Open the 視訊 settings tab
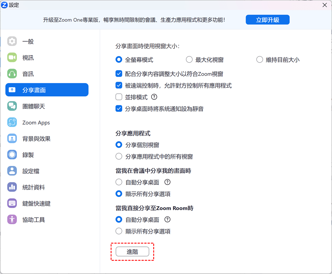Viewport: 332px width, 274px height. click(x=47, y=58)
